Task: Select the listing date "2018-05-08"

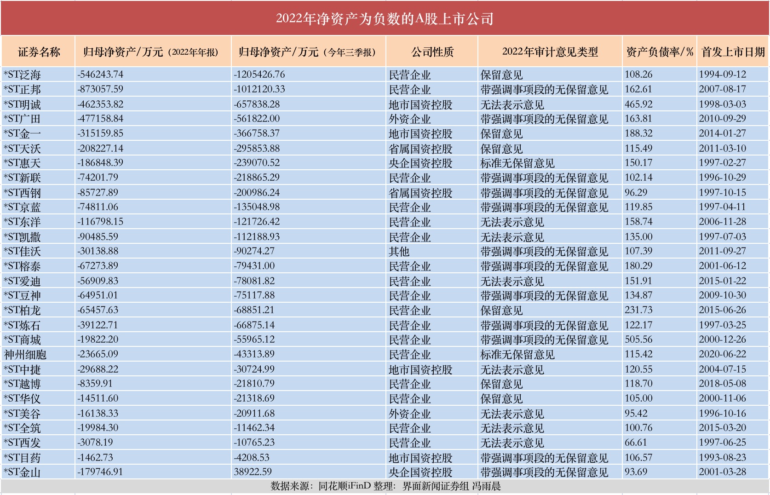Action: coord(723,384)
